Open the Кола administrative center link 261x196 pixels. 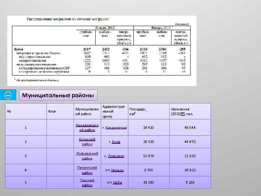tap(116, 142)
